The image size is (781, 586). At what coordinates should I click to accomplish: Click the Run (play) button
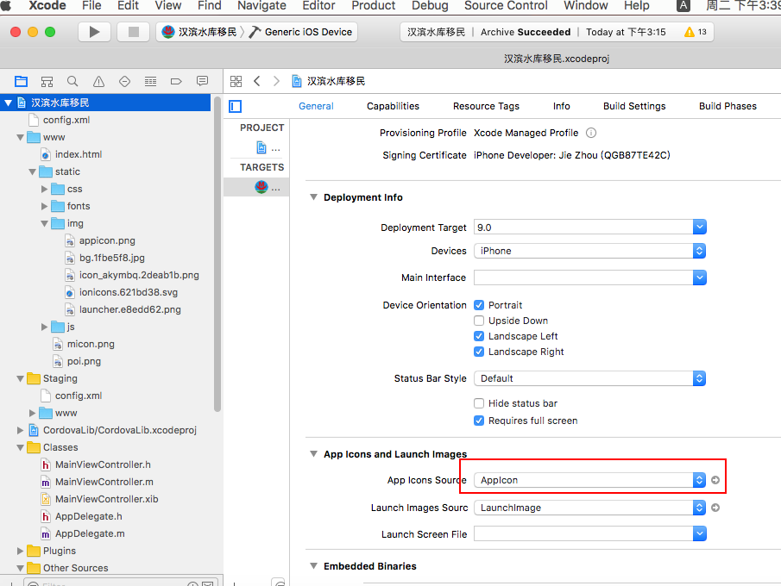[x=94, y=32]
